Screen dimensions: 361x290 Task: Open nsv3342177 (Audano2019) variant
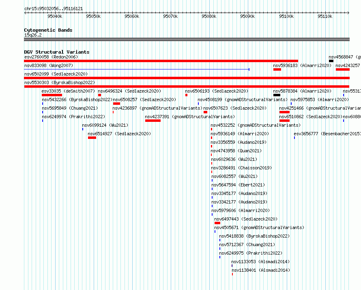pos(239,202)
